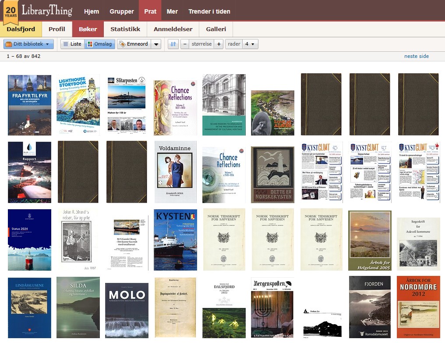Decrease cover size with minus button
This screenshot has width=445, height=343.
185,44
